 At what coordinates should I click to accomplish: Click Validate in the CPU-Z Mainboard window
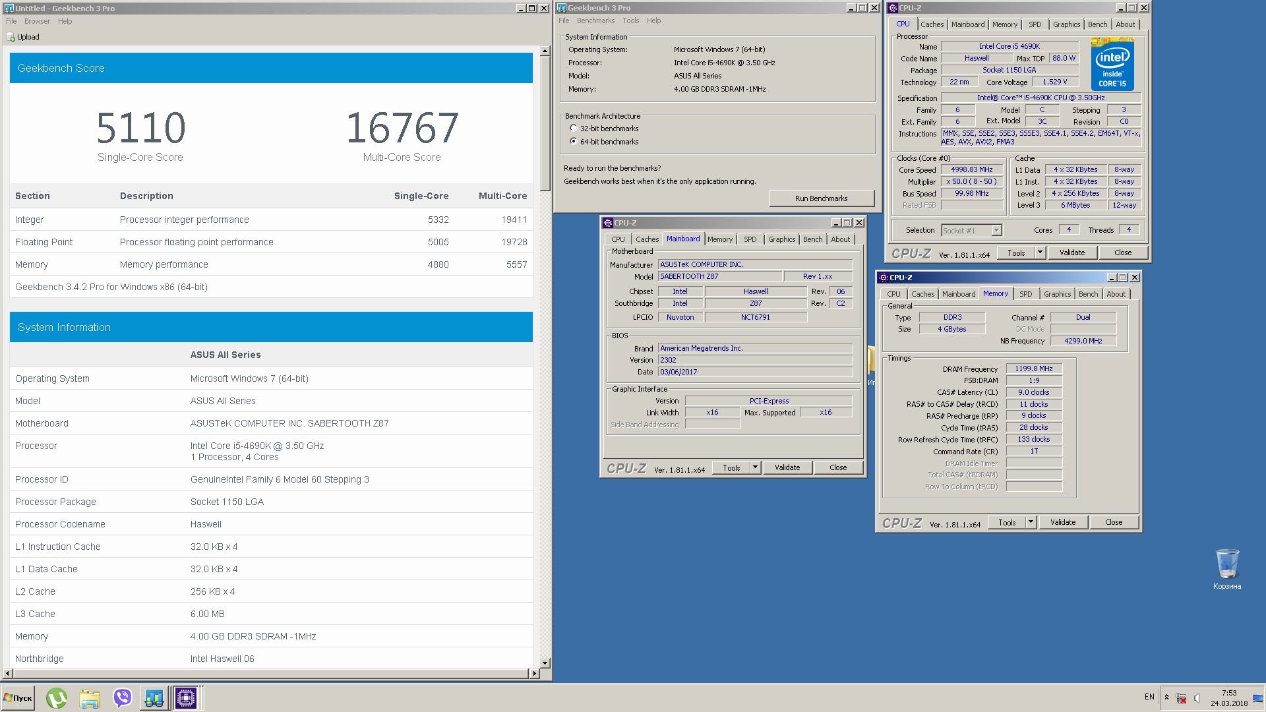(x=787, y=467)
